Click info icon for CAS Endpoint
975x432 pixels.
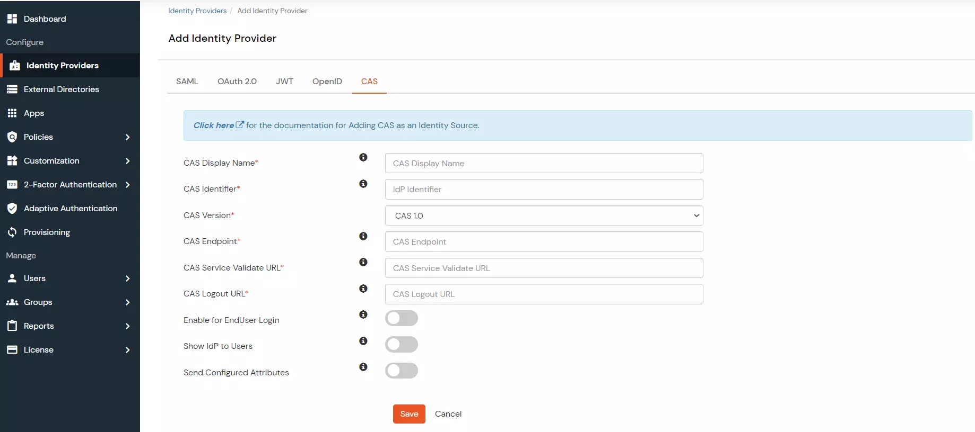tap(363, 236)
